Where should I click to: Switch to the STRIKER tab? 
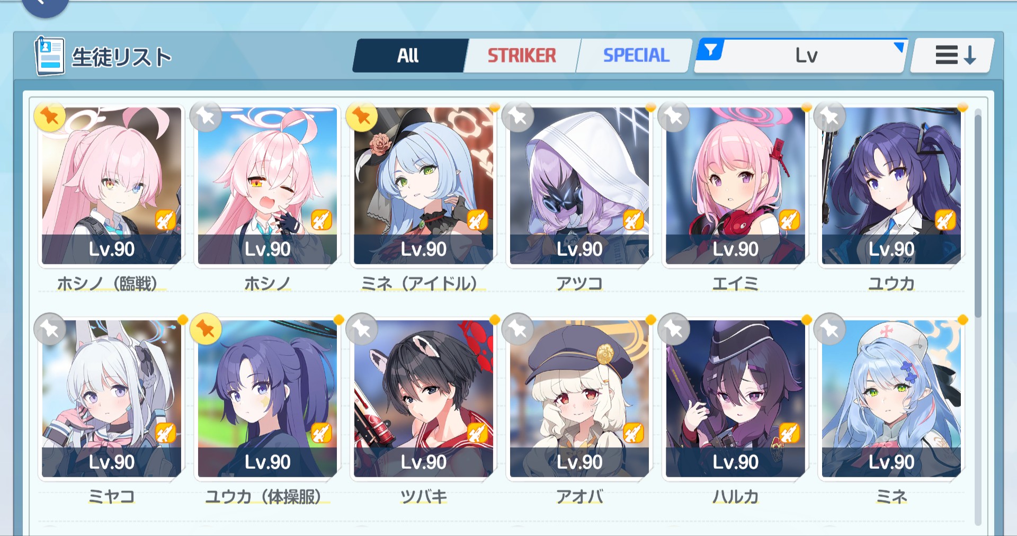pyautogui.click(x=522, y=55)
